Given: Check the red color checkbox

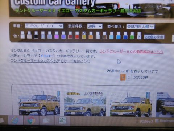Looking at the screenshot, I should click(x=77, y=33).
